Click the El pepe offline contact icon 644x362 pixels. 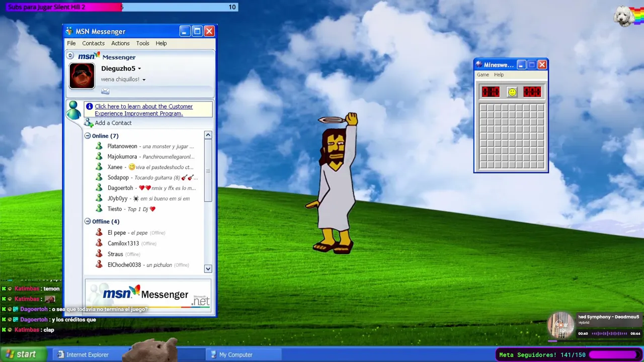(99, 232)
